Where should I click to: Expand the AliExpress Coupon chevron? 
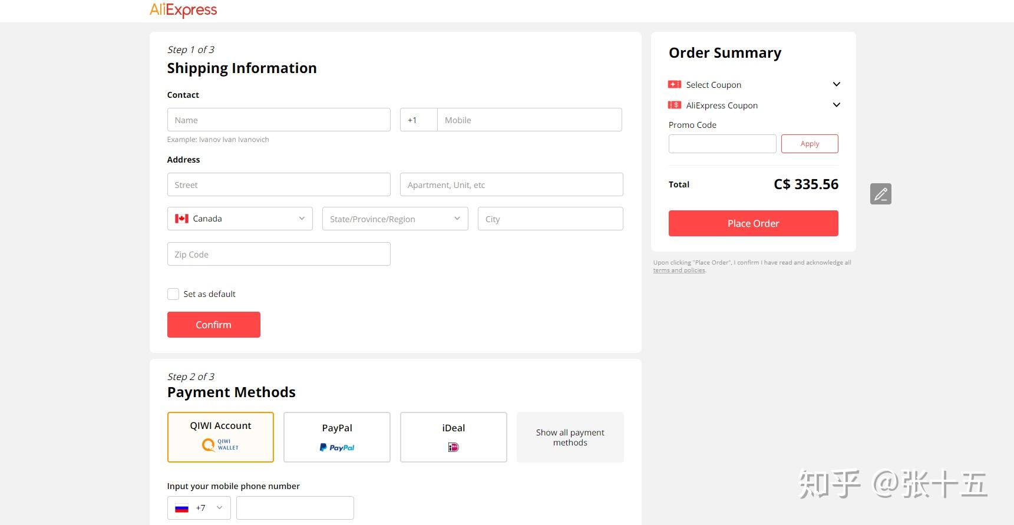[836, 105]
